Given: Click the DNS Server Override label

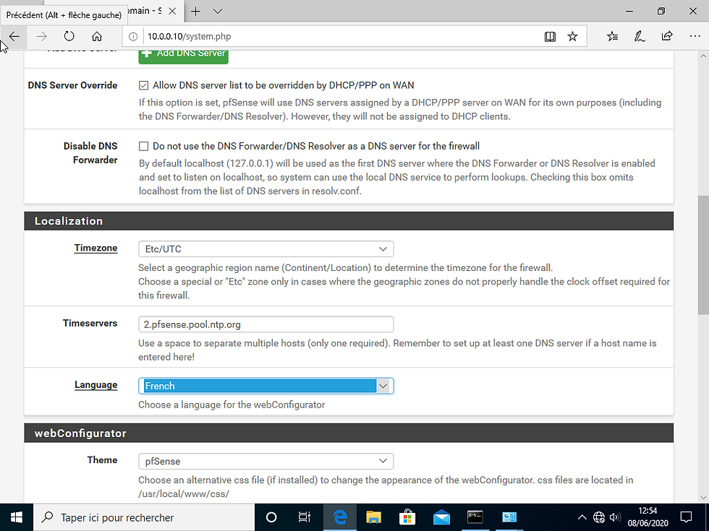Looking at the screenshot, I should point(72,85).
